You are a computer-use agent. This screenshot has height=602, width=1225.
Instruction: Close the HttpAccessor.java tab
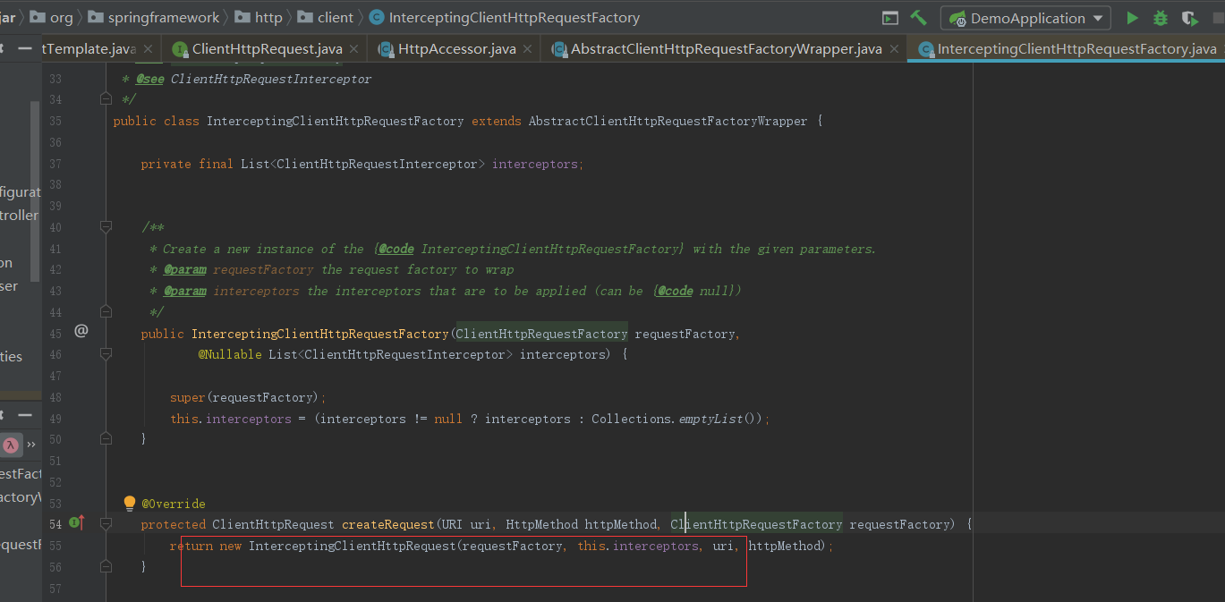click(529, 49)
